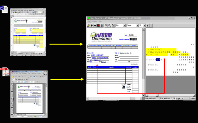Toggle Italic formatting button
The height and width of the screenshot is (123, 198).
[x=151, y=26]
